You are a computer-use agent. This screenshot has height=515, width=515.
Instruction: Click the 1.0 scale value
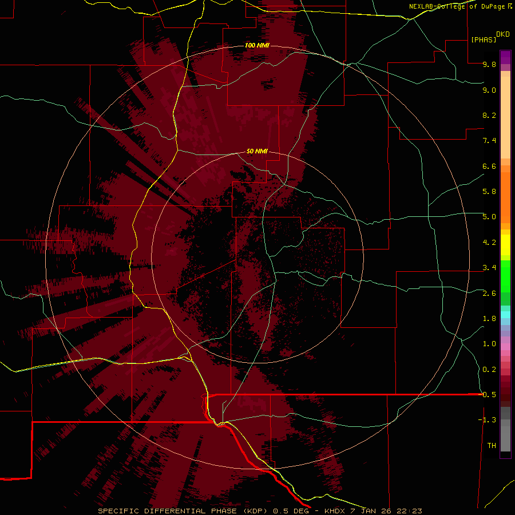click(489, 344)
